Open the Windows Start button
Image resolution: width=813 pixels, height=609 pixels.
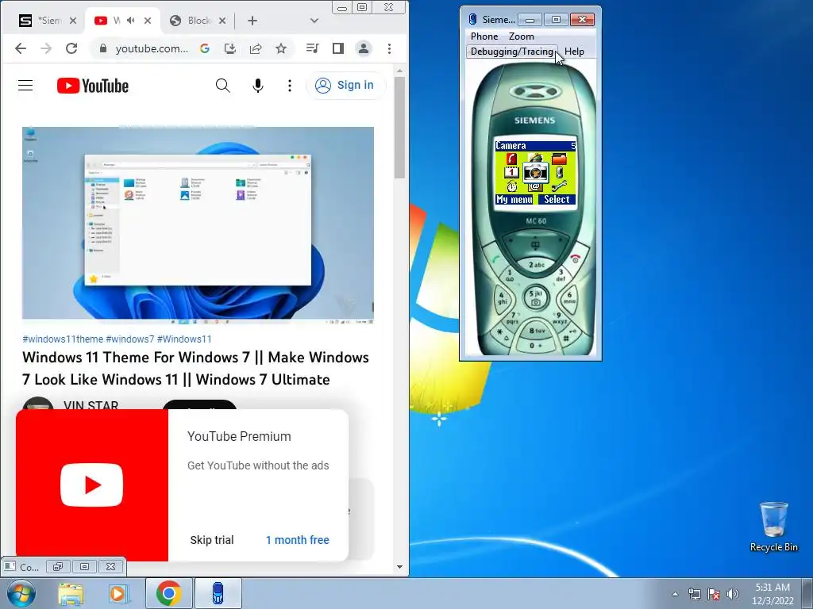21,593
